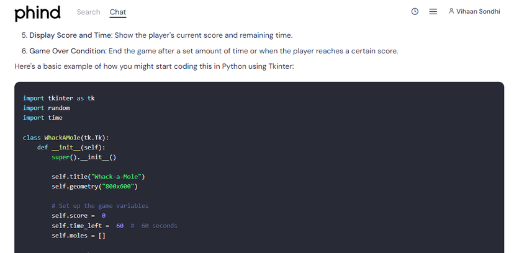Click the 'import tkinter as tk' code line

[x=59, y=98]
